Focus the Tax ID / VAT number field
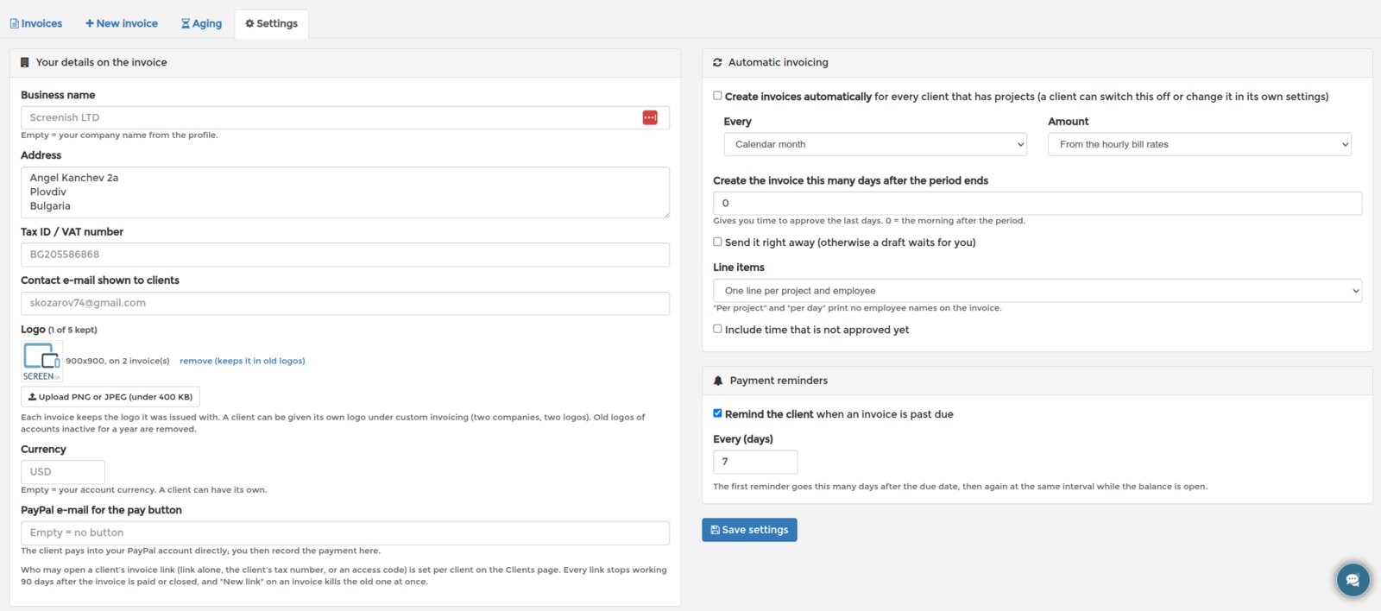This screenshot has height=611, width=1381. coord(345,255)
